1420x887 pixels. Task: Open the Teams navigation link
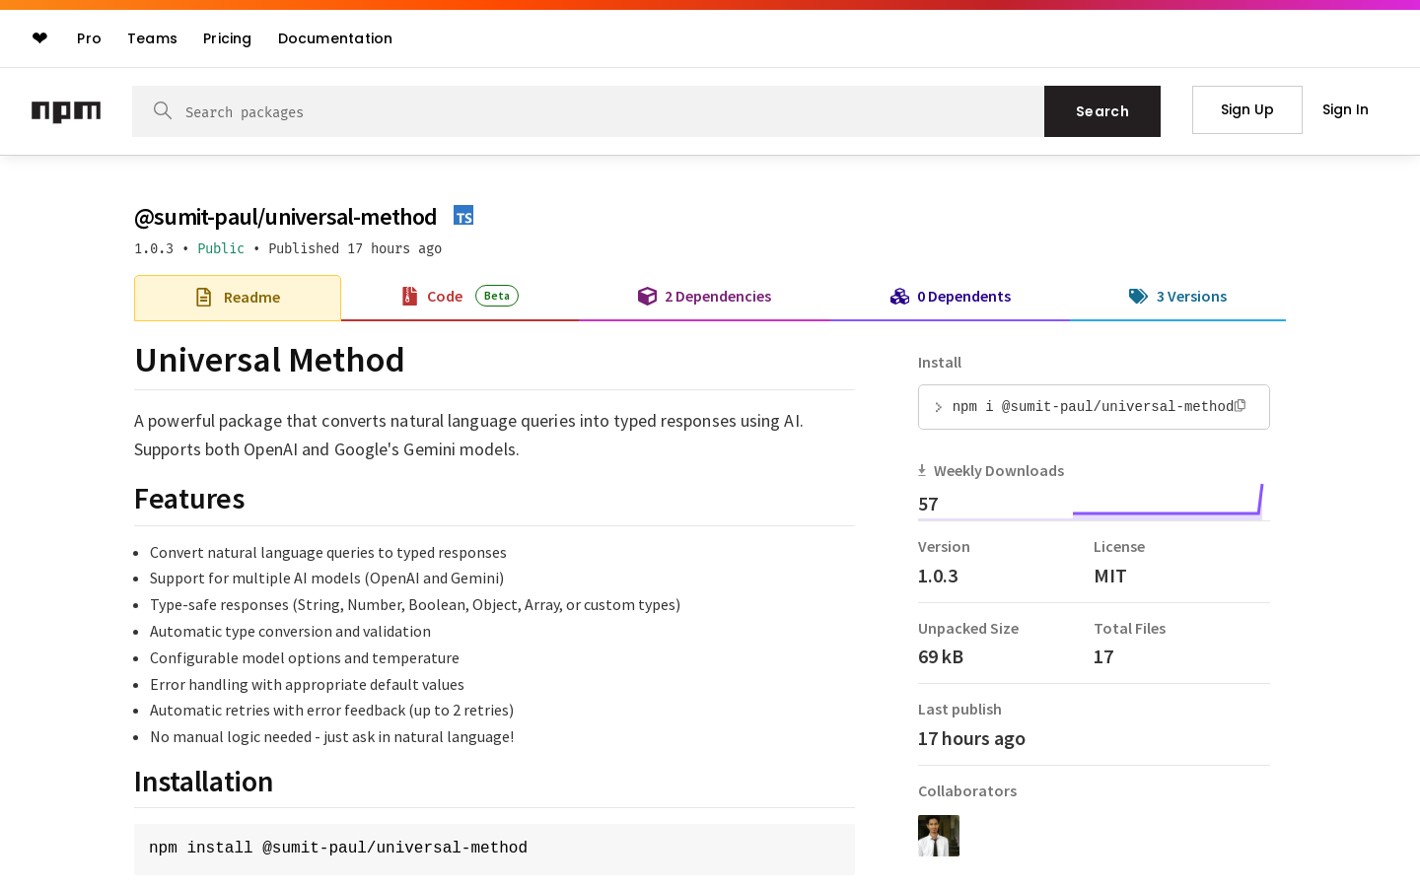(152, 38)
